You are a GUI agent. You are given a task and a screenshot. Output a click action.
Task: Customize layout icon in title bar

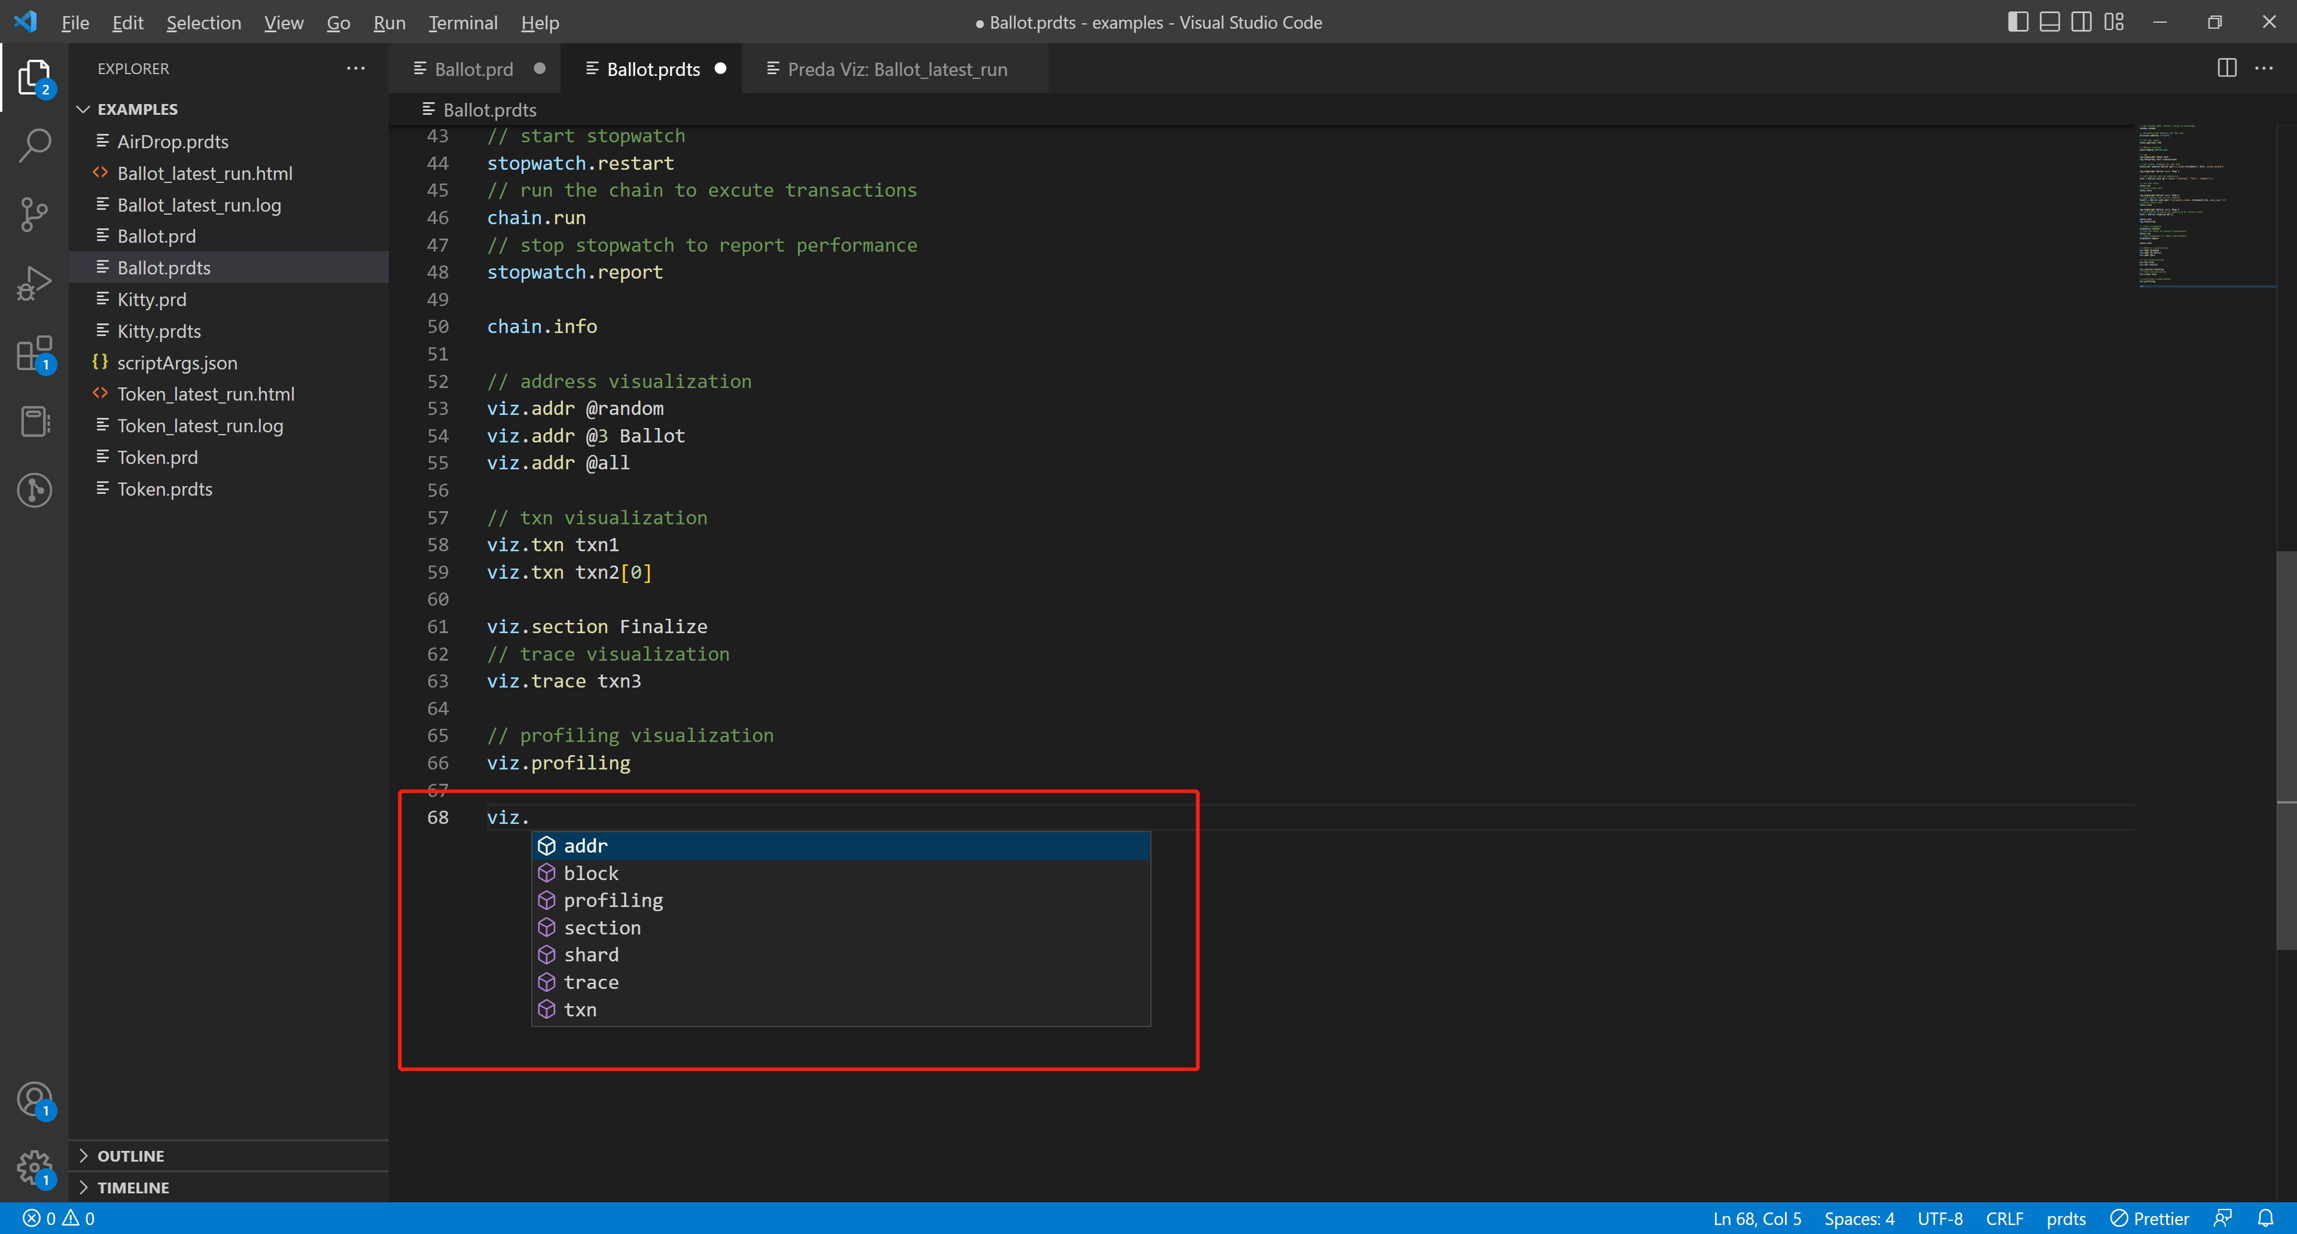(x=2114, y=22)
